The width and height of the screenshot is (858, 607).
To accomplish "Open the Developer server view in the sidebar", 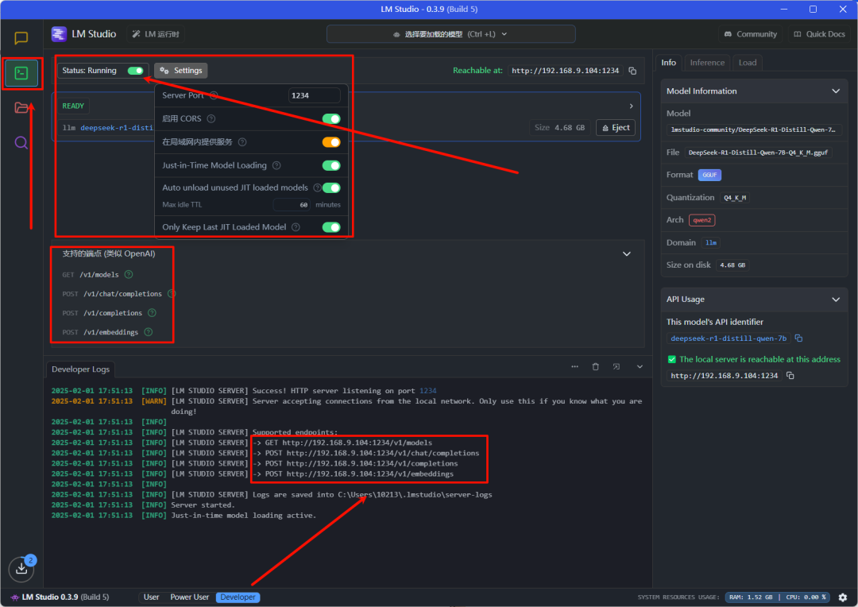I will coord(21,73).
